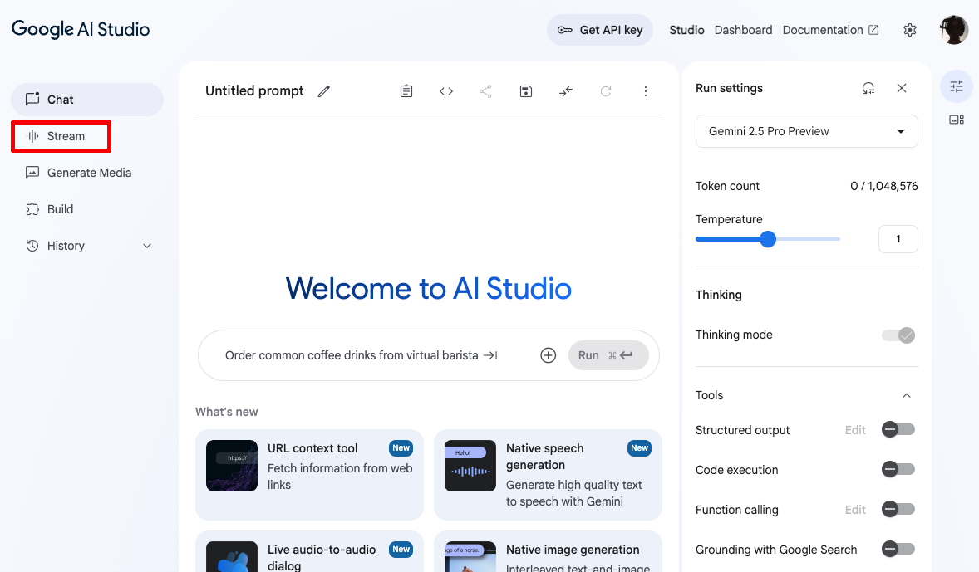
Task: Save the prompt with the disk icon
Action: 526,91
